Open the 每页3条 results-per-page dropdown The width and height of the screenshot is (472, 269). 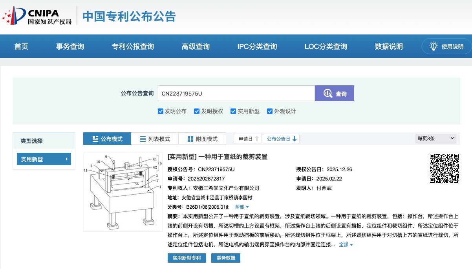click(x=435, y=138)
